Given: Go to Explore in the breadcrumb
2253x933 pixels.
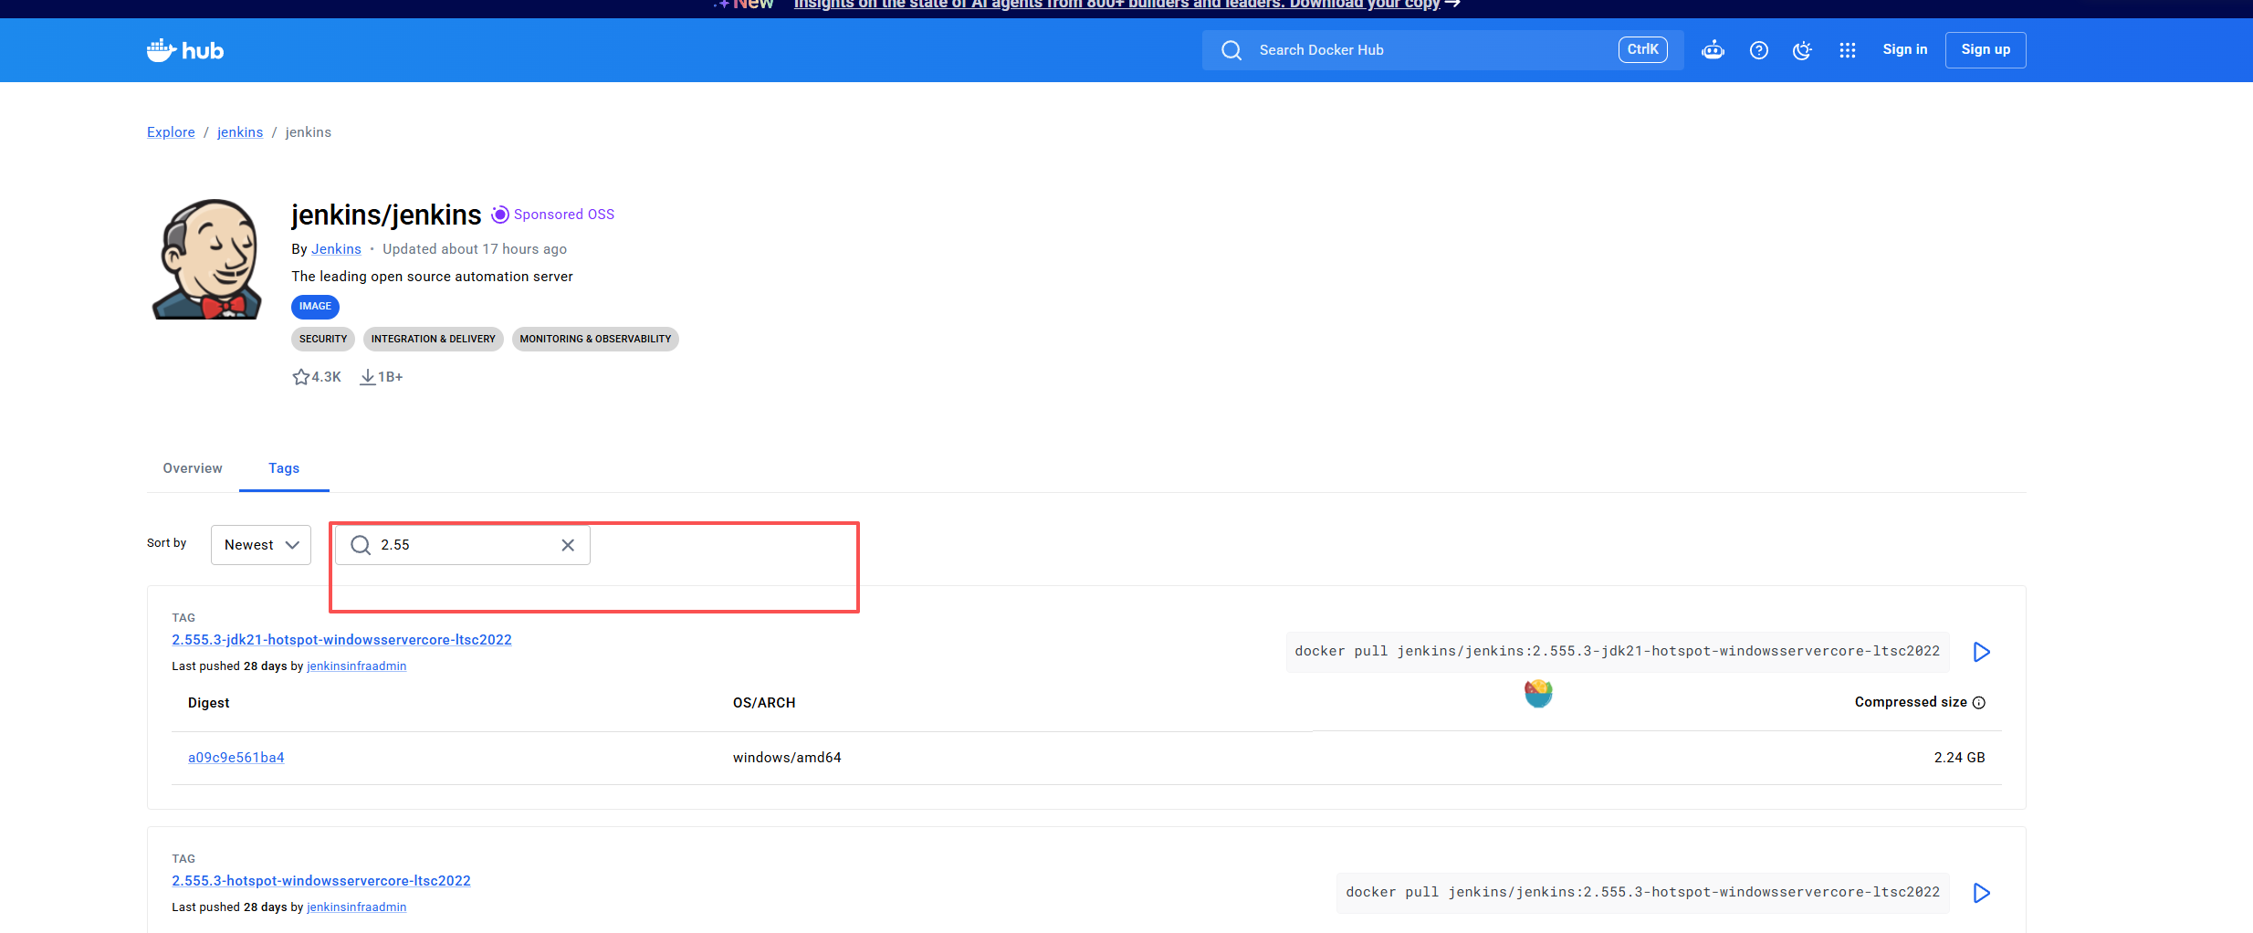Looking at the screenshot, I should click(171, 132).
